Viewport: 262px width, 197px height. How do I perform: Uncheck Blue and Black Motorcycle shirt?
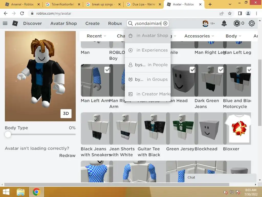coord(249,70)
